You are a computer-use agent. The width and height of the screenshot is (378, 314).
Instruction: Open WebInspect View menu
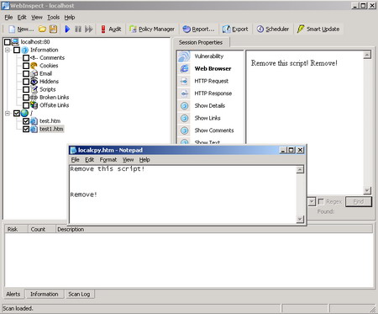point(37,18)
